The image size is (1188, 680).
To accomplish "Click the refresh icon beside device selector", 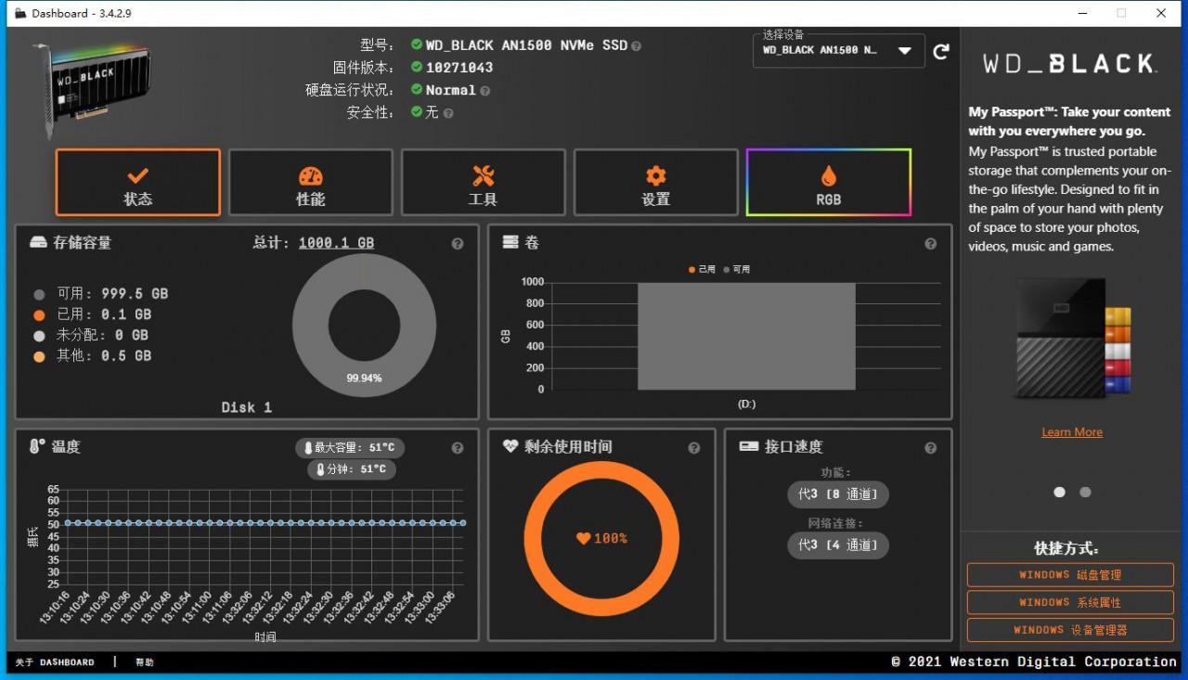I will (941, 52).
